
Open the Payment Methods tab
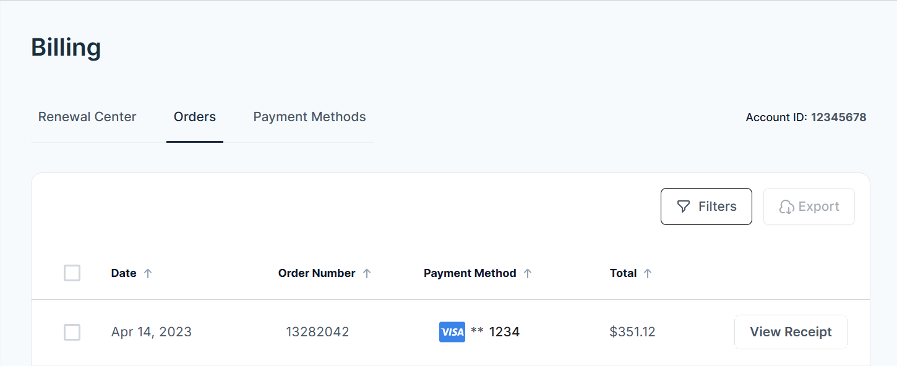(309, 116)
